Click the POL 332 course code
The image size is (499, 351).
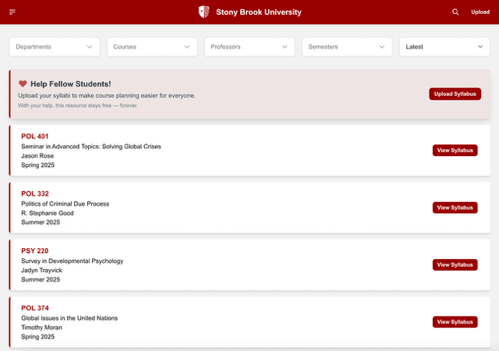pos(35,193)
